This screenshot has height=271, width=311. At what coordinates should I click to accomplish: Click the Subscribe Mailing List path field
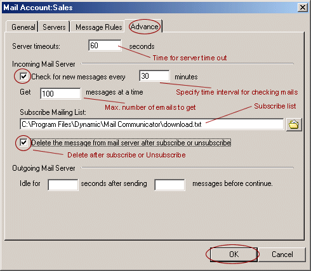[x=152, y=124]
